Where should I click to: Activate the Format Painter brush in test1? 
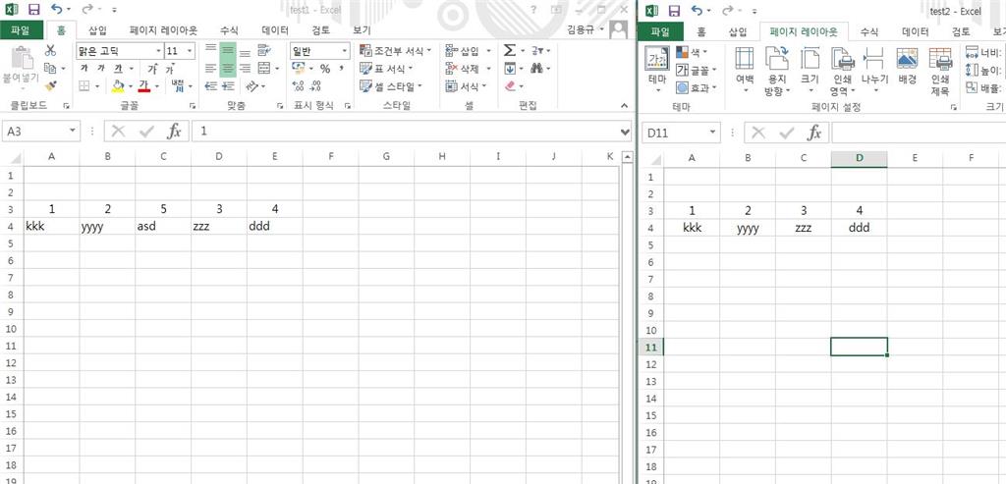pos(50,85)
